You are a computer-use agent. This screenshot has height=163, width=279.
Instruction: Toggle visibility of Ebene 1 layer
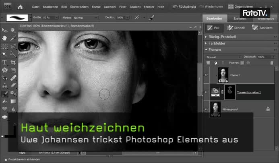pyautogui.click(x=206, y=75)
